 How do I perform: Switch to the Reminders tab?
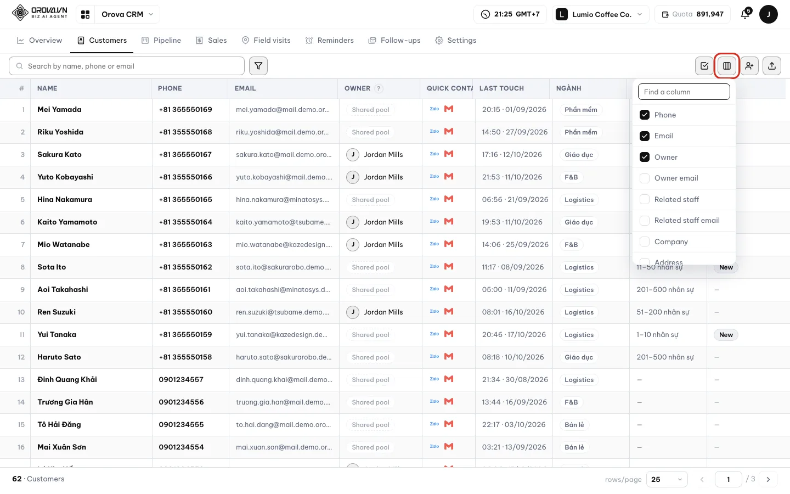pyautogui.click(x=330, y=41)
